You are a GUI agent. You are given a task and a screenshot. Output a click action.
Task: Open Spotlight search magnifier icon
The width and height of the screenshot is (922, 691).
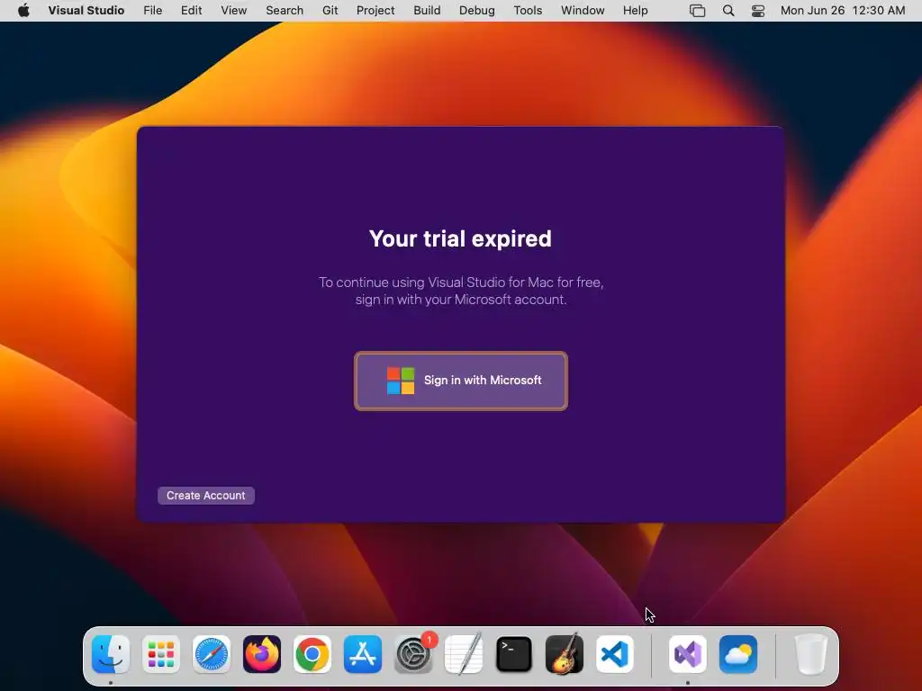coord(728,11)
